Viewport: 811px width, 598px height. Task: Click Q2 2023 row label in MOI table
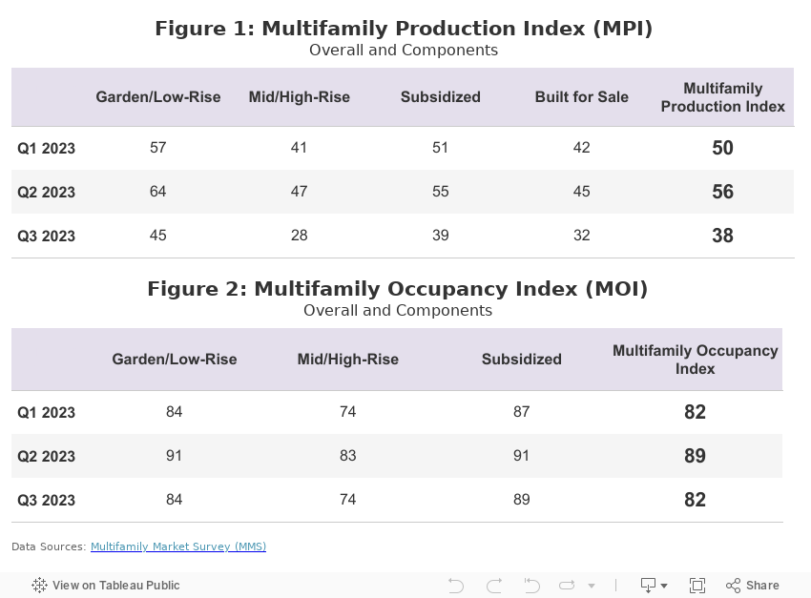tap(47, 457)
